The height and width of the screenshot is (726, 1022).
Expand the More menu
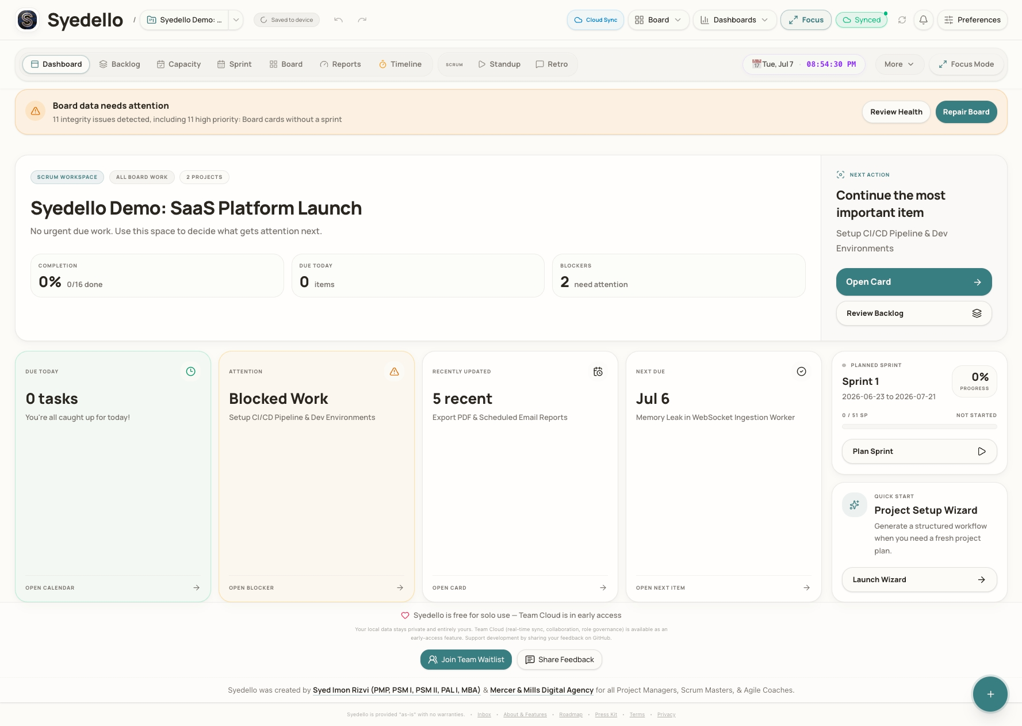click(x=899, y=64)
